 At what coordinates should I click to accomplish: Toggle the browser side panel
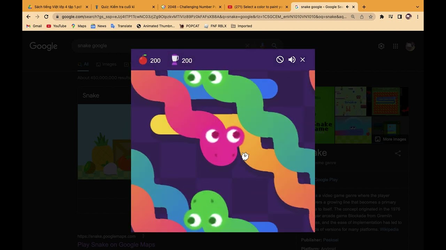point(399,17)
